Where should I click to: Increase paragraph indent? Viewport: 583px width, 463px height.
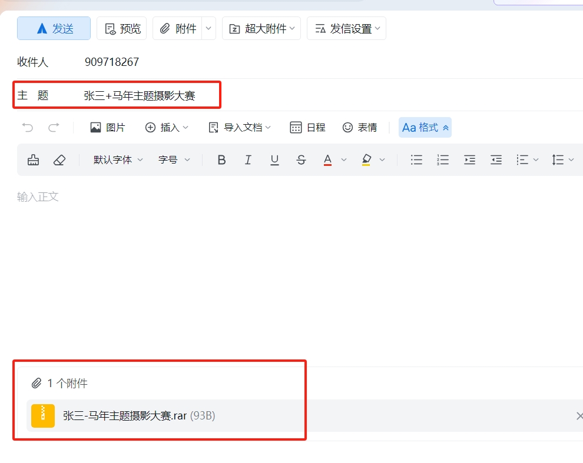click(x=469, y=159)
